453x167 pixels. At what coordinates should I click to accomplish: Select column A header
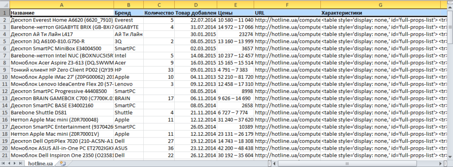pos(61,4)
